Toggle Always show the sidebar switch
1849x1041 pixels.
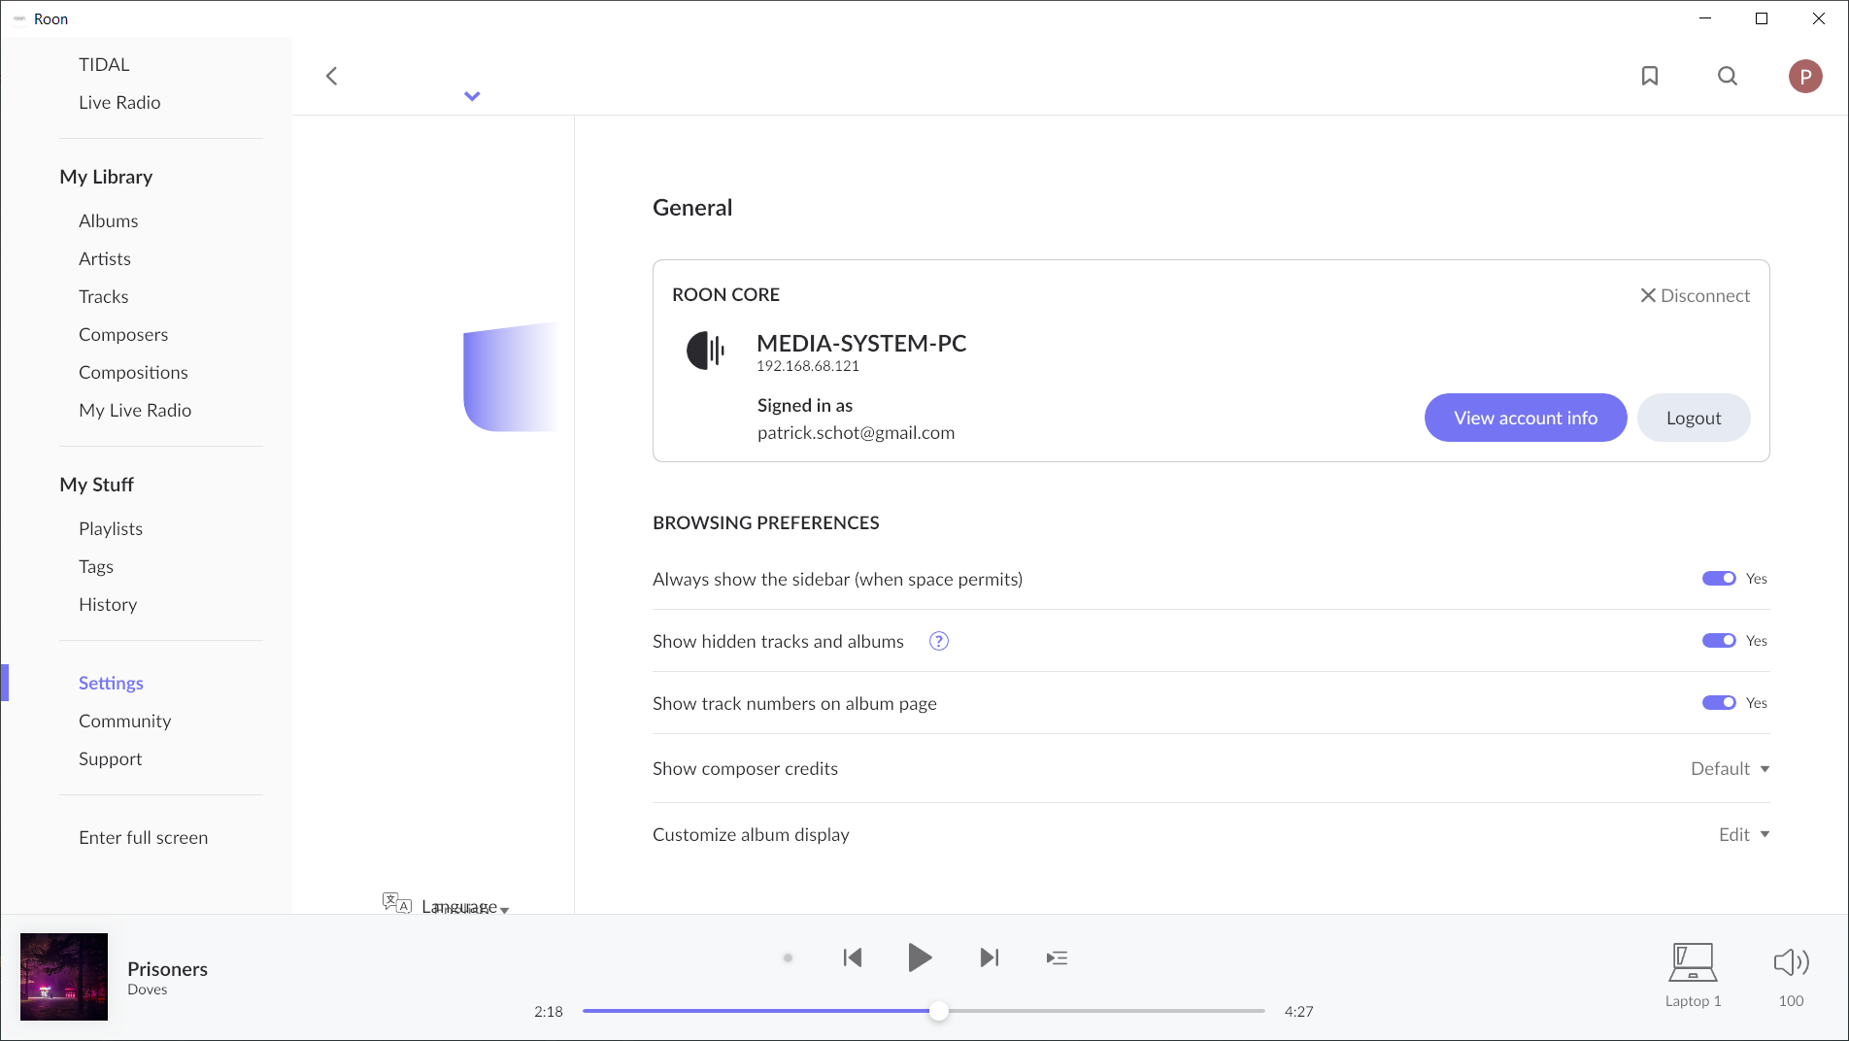(1719, 579)
